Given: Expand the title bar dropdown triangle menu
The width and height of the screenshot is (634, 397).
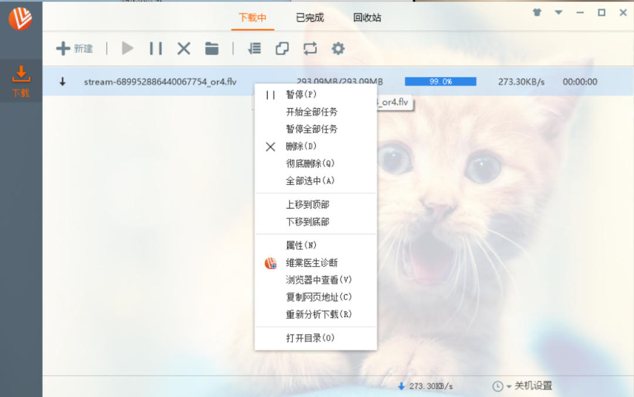Looking at the screenshot, I should tap(558, 12).
